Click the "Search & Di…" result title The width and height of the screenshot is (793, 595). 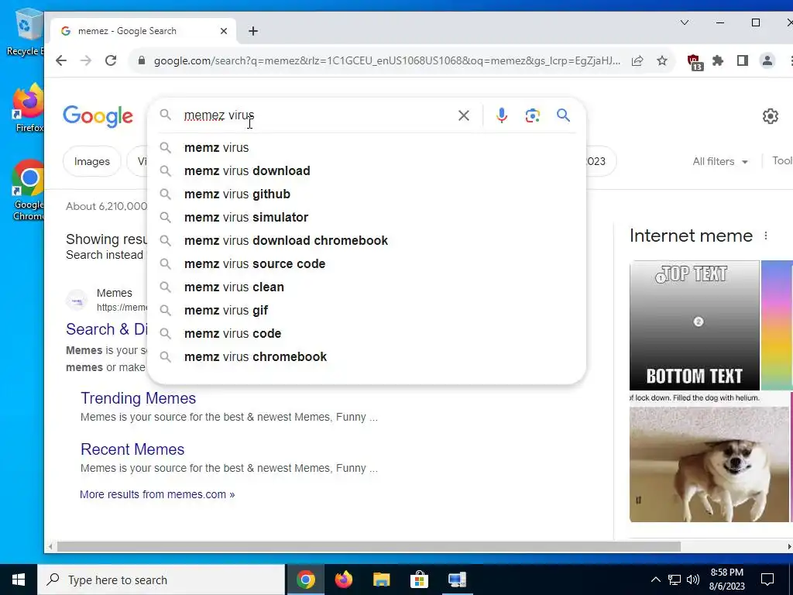point(107,329)
